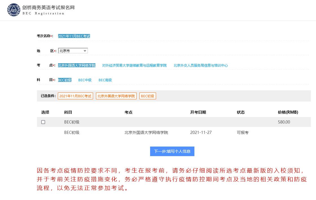
Task: Tick the checkbox for BEC初级 580.00
Action: click(43, 122)
